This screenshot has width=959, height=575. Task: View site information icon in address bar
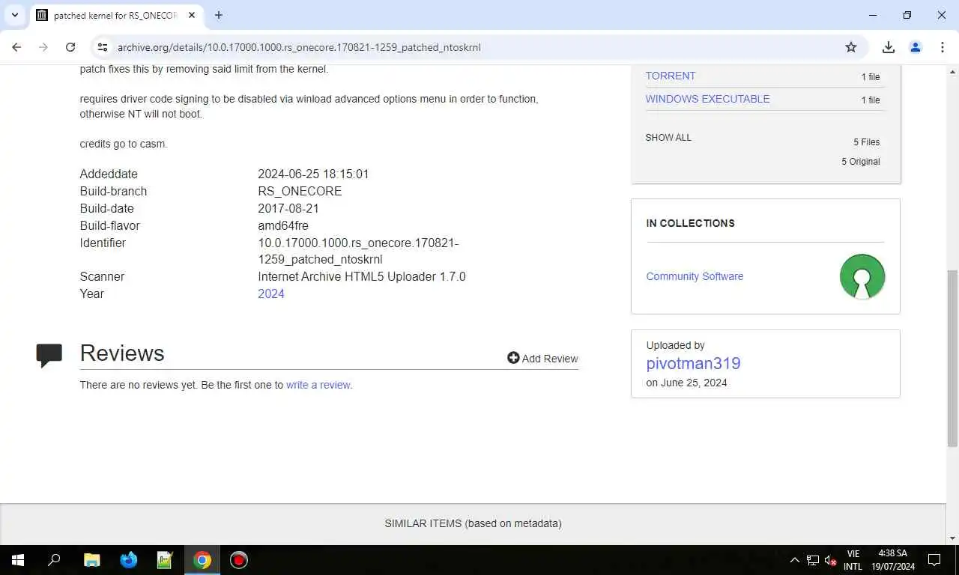(103, 47)
